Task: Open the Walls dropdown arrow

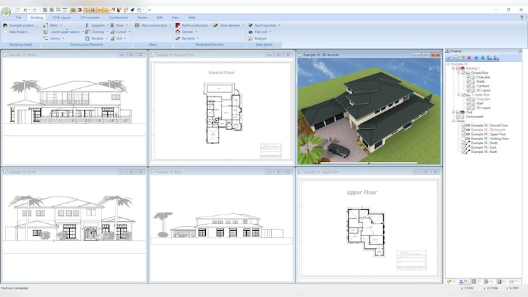Action: click(61, 25)
